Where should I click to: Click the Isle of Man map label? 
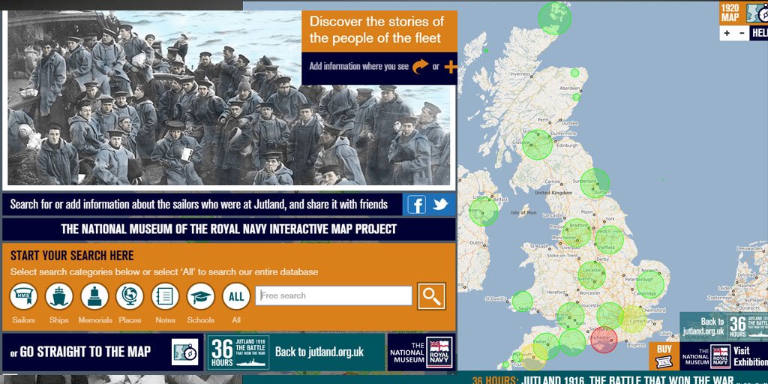(x=523, y=212)
